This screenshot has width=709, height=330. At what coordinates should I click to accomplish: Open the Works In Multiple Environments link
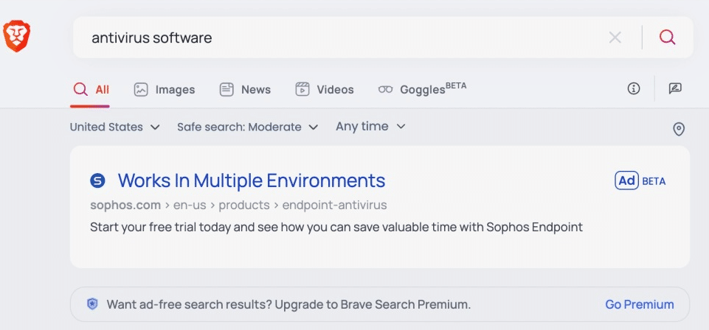[252, 180]
